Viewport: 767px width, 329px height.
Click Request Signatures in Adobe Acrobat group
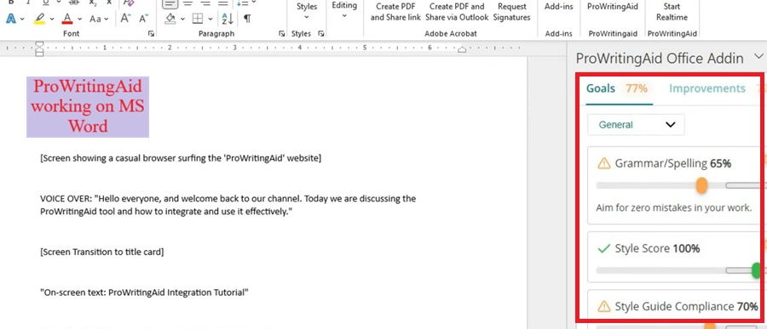pyautogui.click(x=511, y=12)
